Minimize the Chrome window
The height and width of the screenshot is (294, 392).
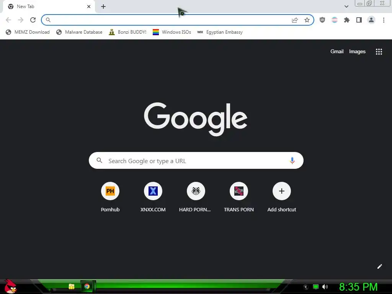pos(360,3)
